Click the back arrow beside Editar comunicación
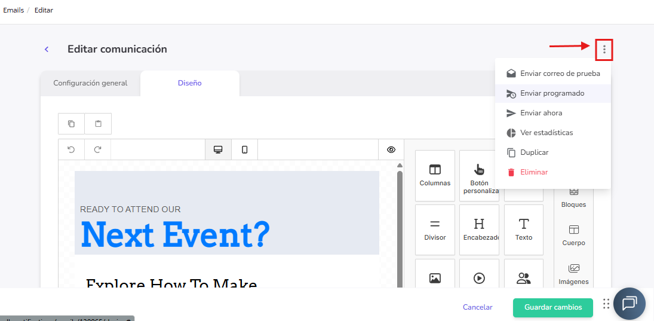The image size is (654, 321). [47, 50]
